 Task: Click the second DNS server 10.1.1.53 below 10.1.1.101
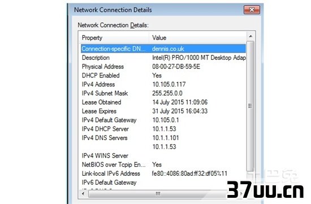164,147
